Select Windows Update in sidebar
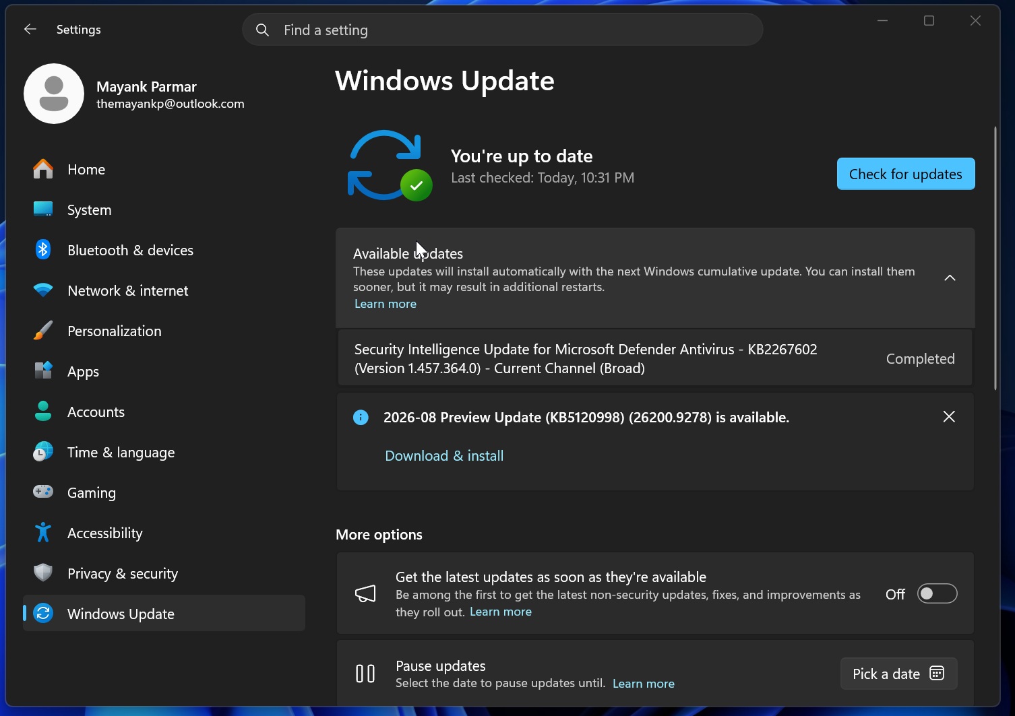The image size is (1015, 716). pyautogui.click(x=164, y=614)
